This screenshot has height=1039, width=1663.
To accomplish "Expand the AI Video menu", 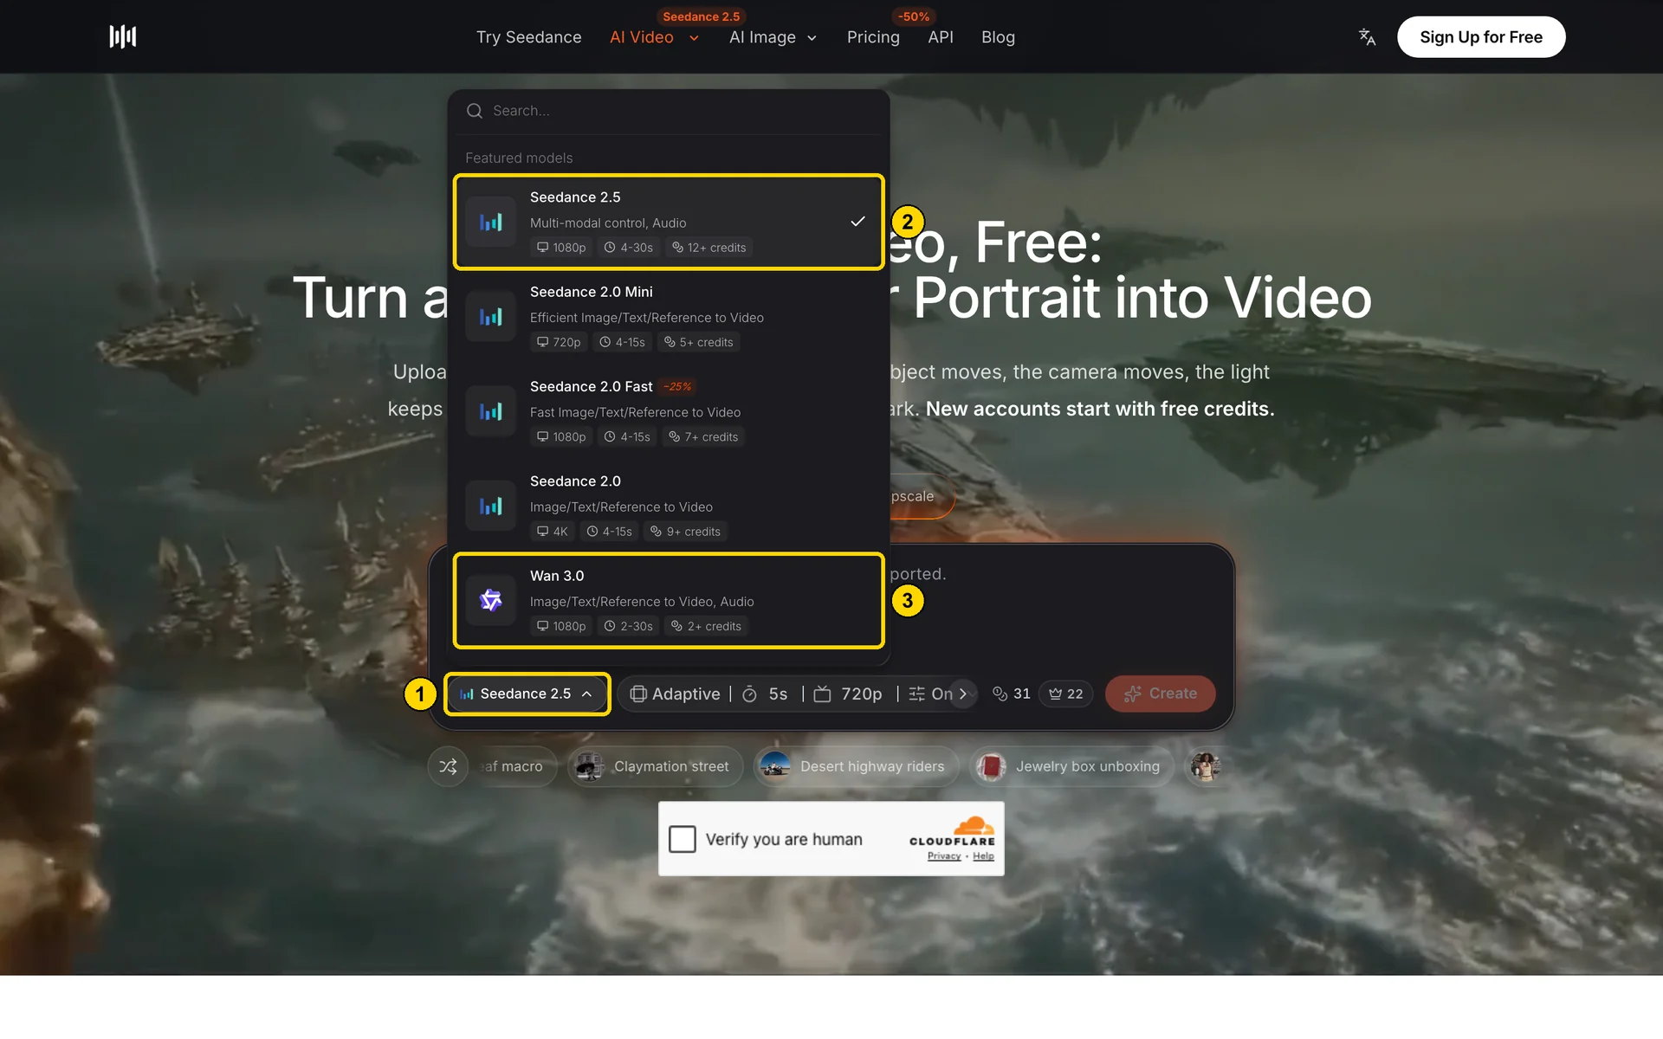I will [x=654, y=37].
